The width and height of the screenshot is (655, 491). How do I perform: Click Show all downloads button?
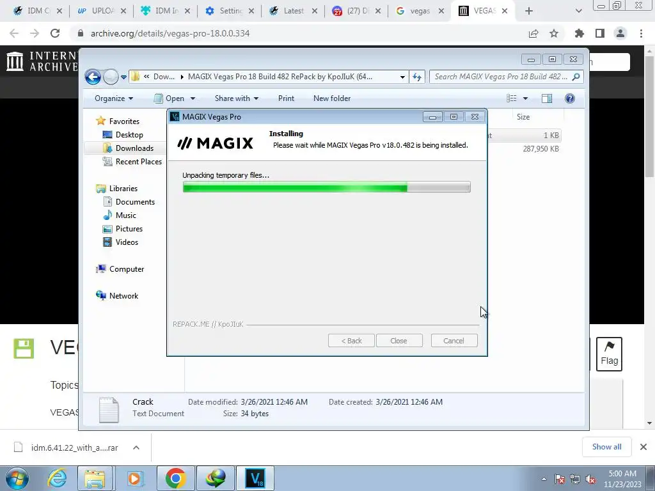[606, 447]
